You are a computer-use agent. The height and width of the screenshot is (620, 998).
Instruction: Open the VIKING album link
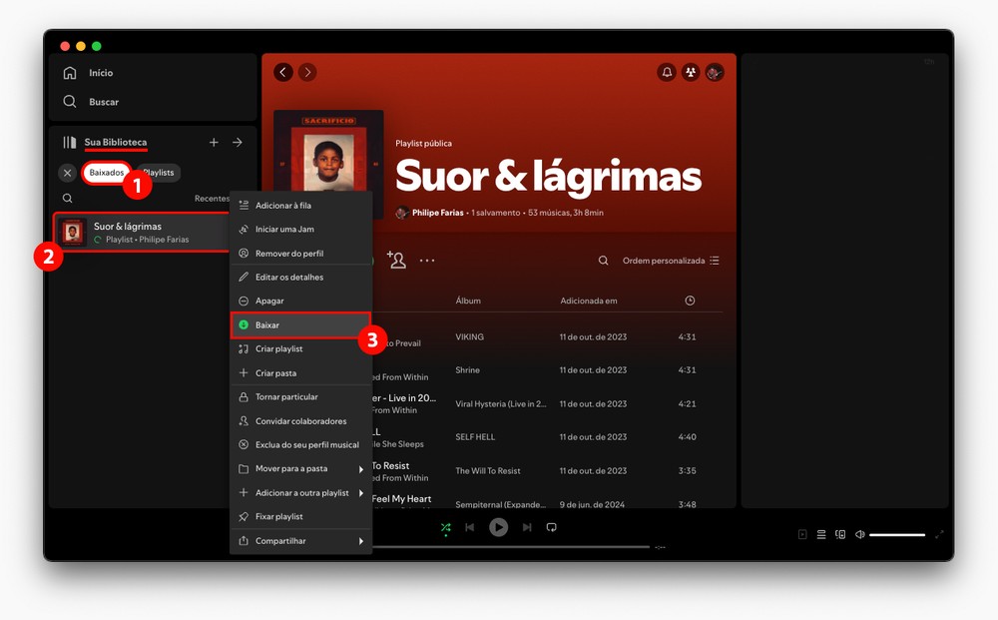pyautogui.click(x=469, y=336)
